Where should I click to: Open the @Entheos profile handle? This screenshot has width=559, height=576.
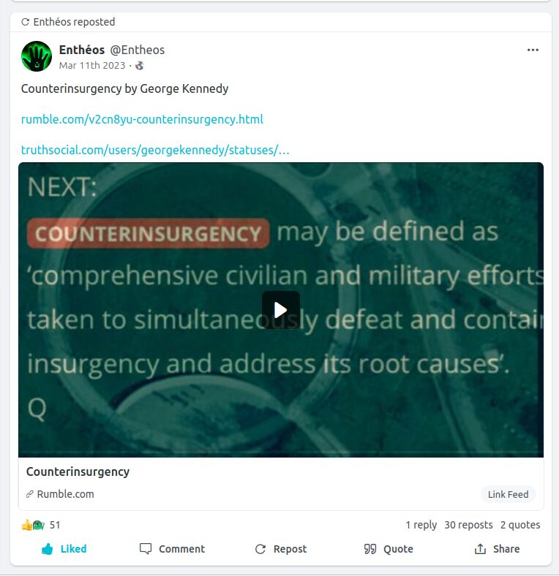[137, 50]
